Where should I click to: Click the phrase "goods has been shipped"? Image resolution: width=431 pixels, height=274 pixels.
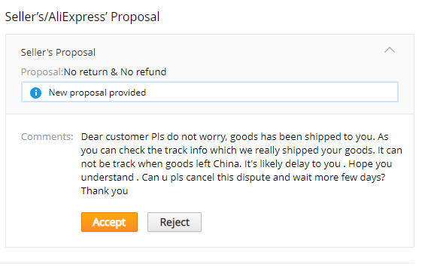[x=278, y=137]
